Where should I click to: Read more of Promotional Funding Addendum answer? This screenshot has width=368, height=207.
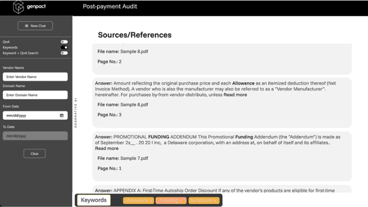(x=107, y=148)
